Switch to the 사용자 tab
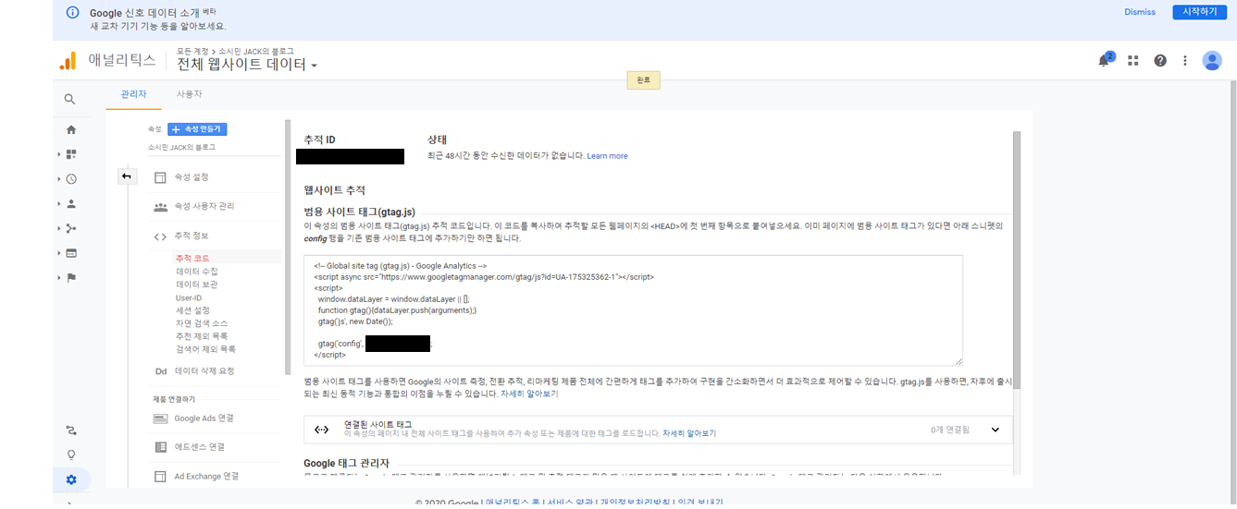1237x509 pixels. point(190,94)
